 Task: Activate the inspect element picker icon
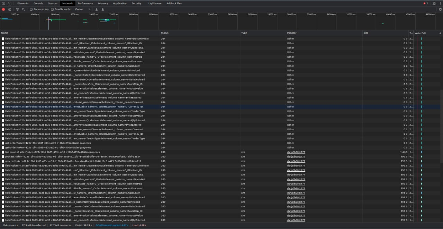[3, 3]
